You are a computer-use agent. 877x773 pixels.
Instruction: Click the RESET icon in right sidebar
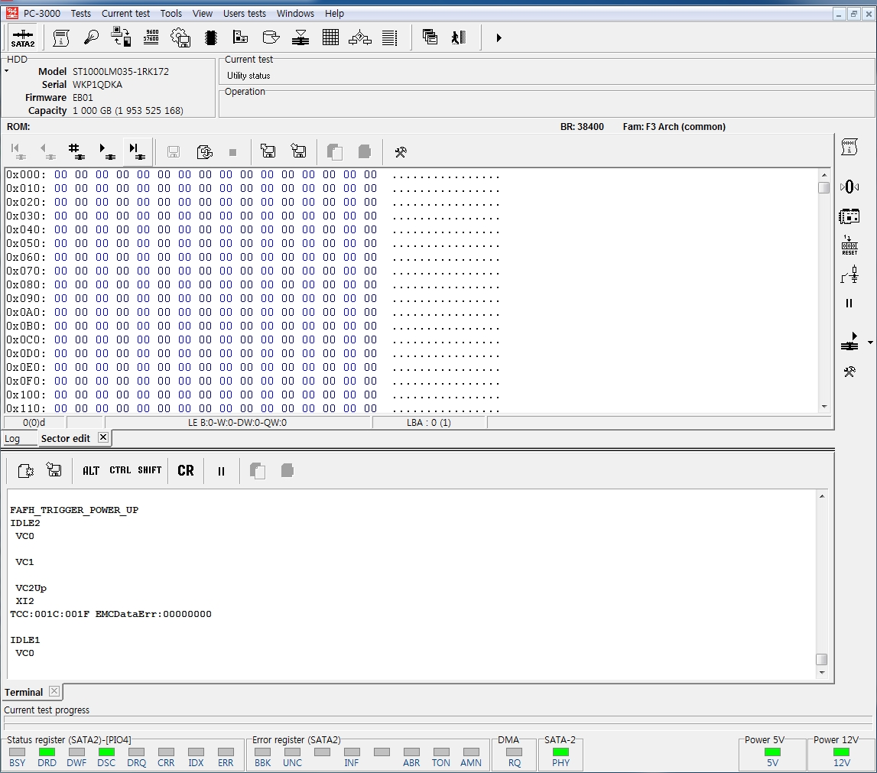coord(849,245)
